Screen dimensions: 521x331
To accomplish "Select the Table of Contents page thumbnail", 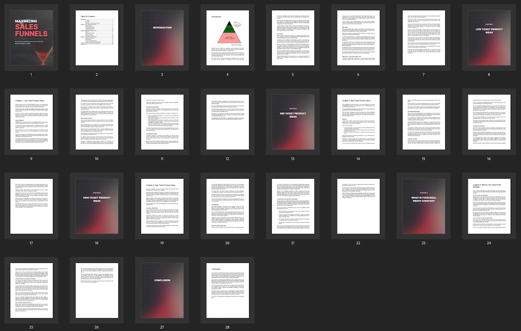I will coord(97,37).
